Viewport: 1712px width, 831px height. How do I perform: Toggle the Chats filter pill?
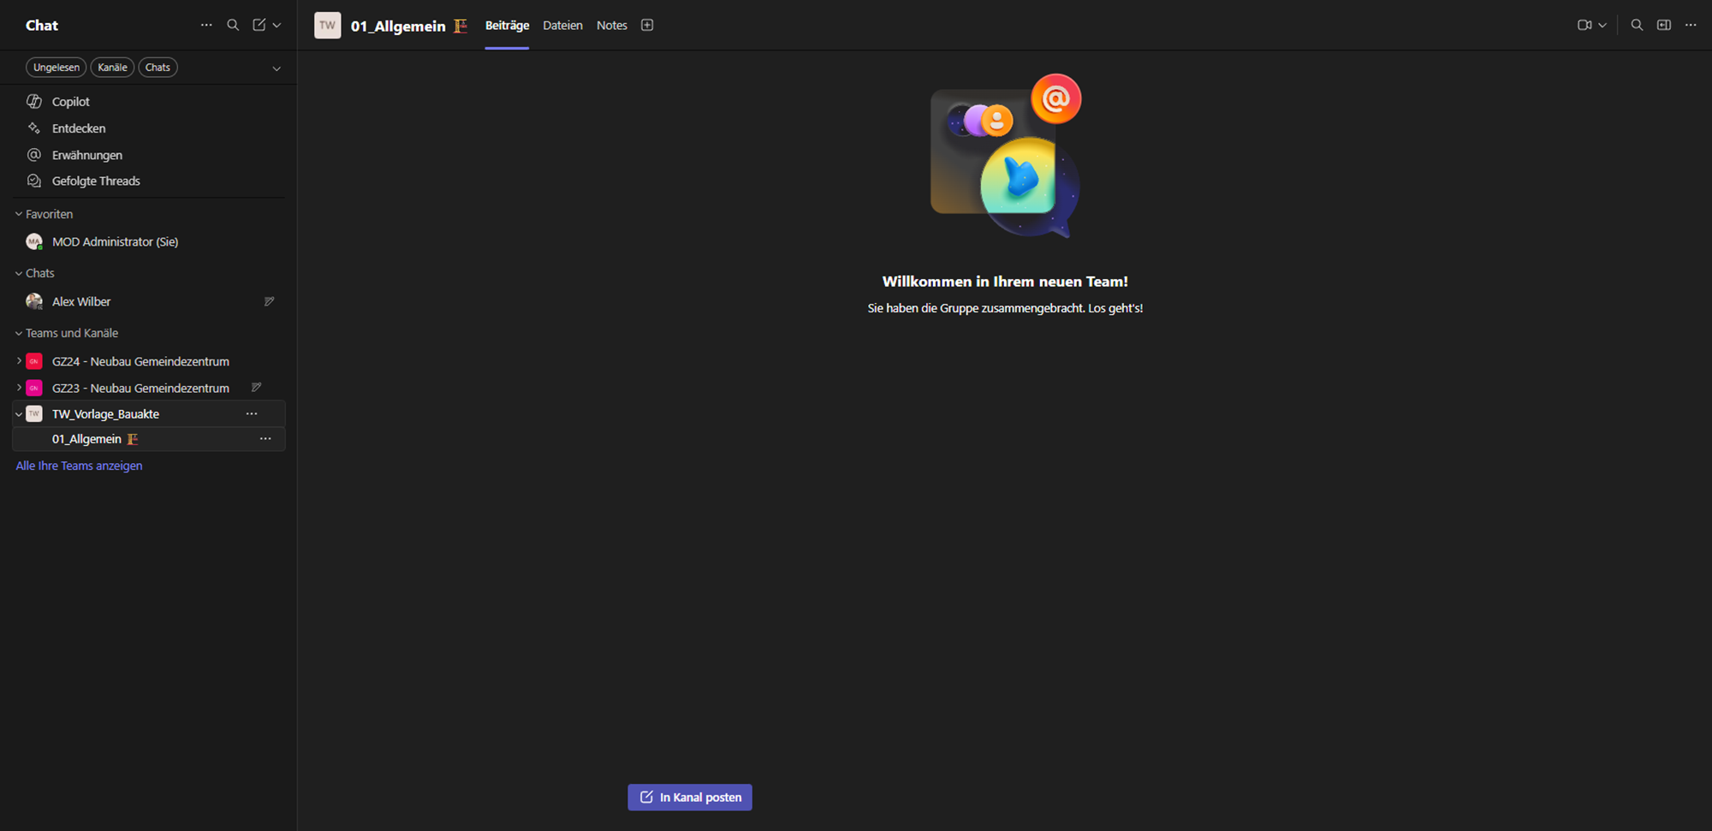pyautogui.click(x=158, y=68)
